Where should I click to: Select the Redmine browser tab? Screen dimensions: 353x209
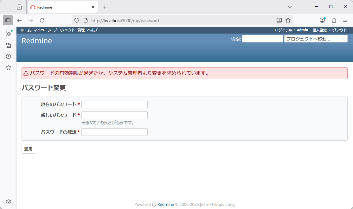tap(63, 7)
